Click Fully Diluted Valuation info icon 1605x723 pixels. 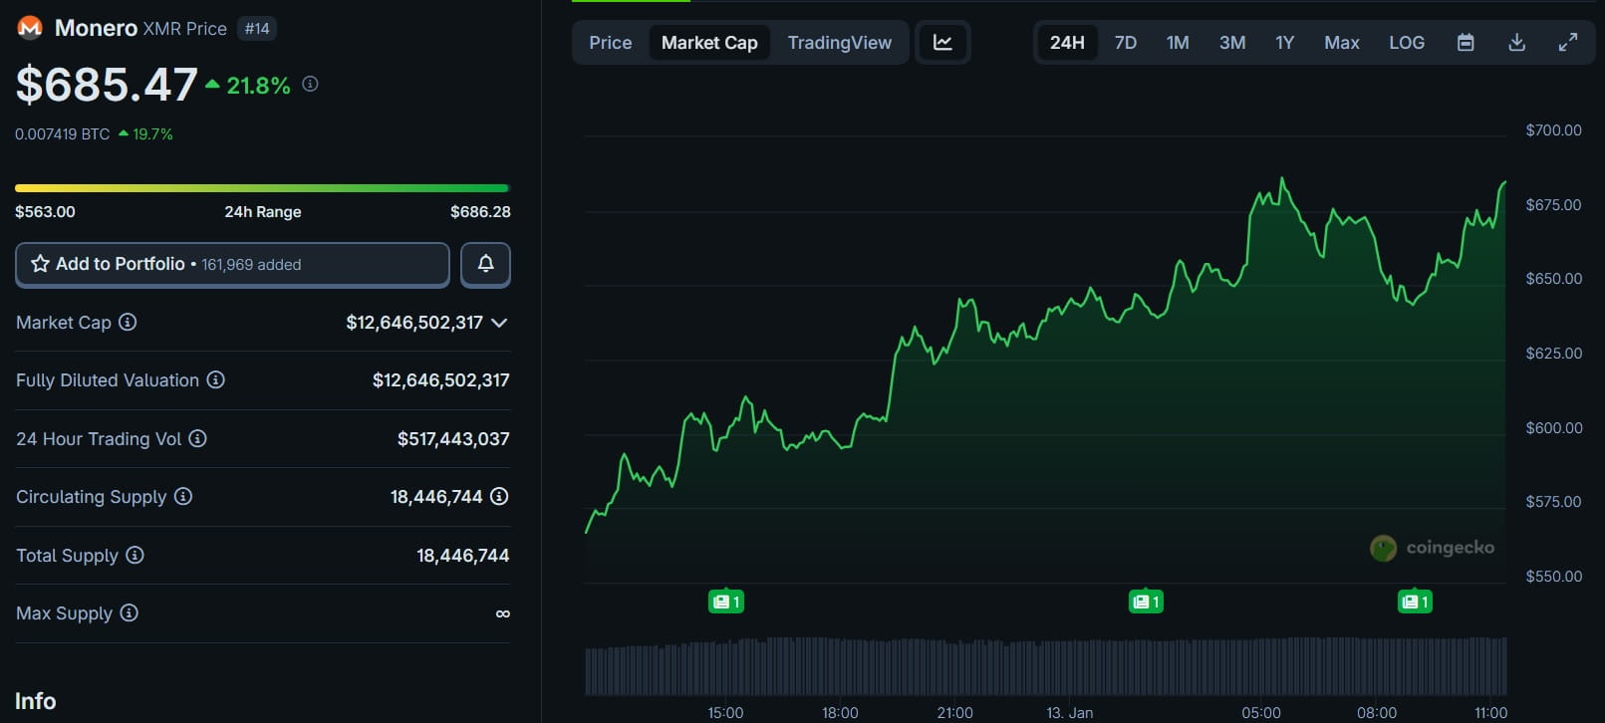point(215,379)
